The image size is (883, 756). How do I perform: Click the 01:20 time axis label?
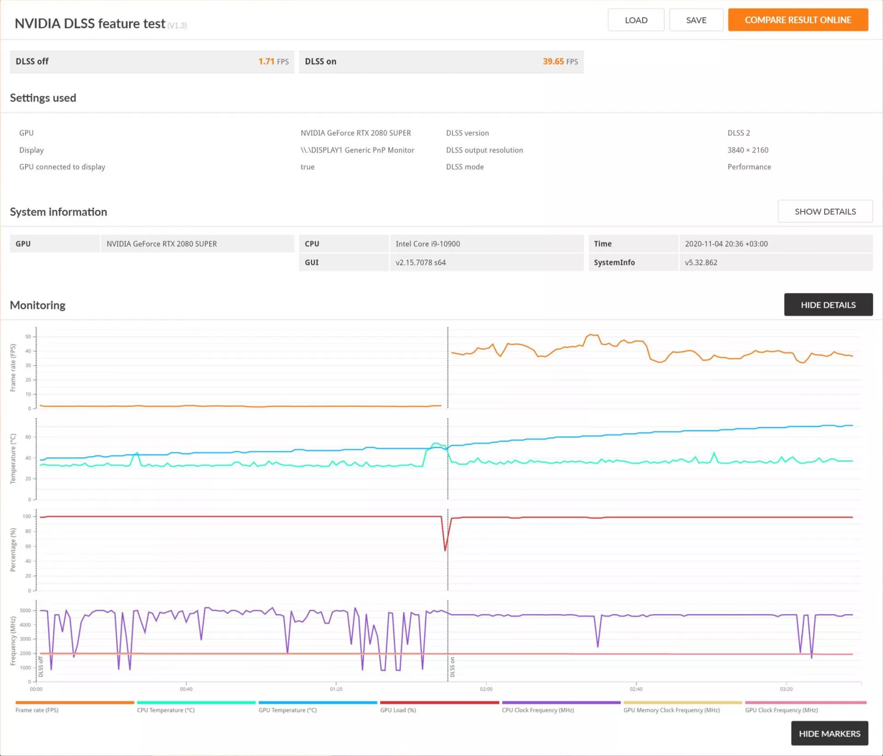pos(336,689)
